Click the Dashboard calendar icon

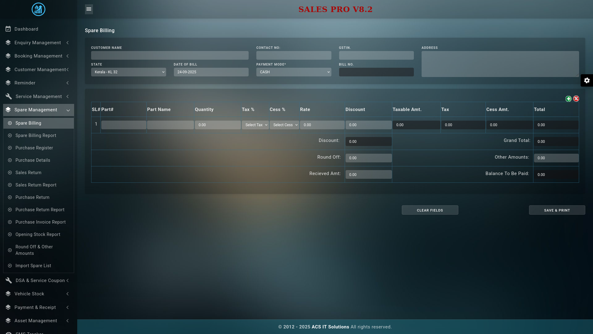tap(8, 29)
